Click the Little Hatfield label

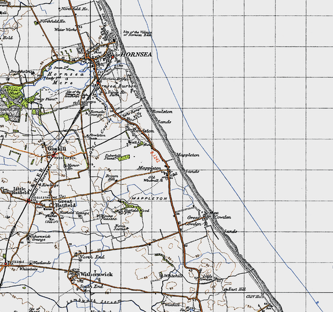coord(21,190)
